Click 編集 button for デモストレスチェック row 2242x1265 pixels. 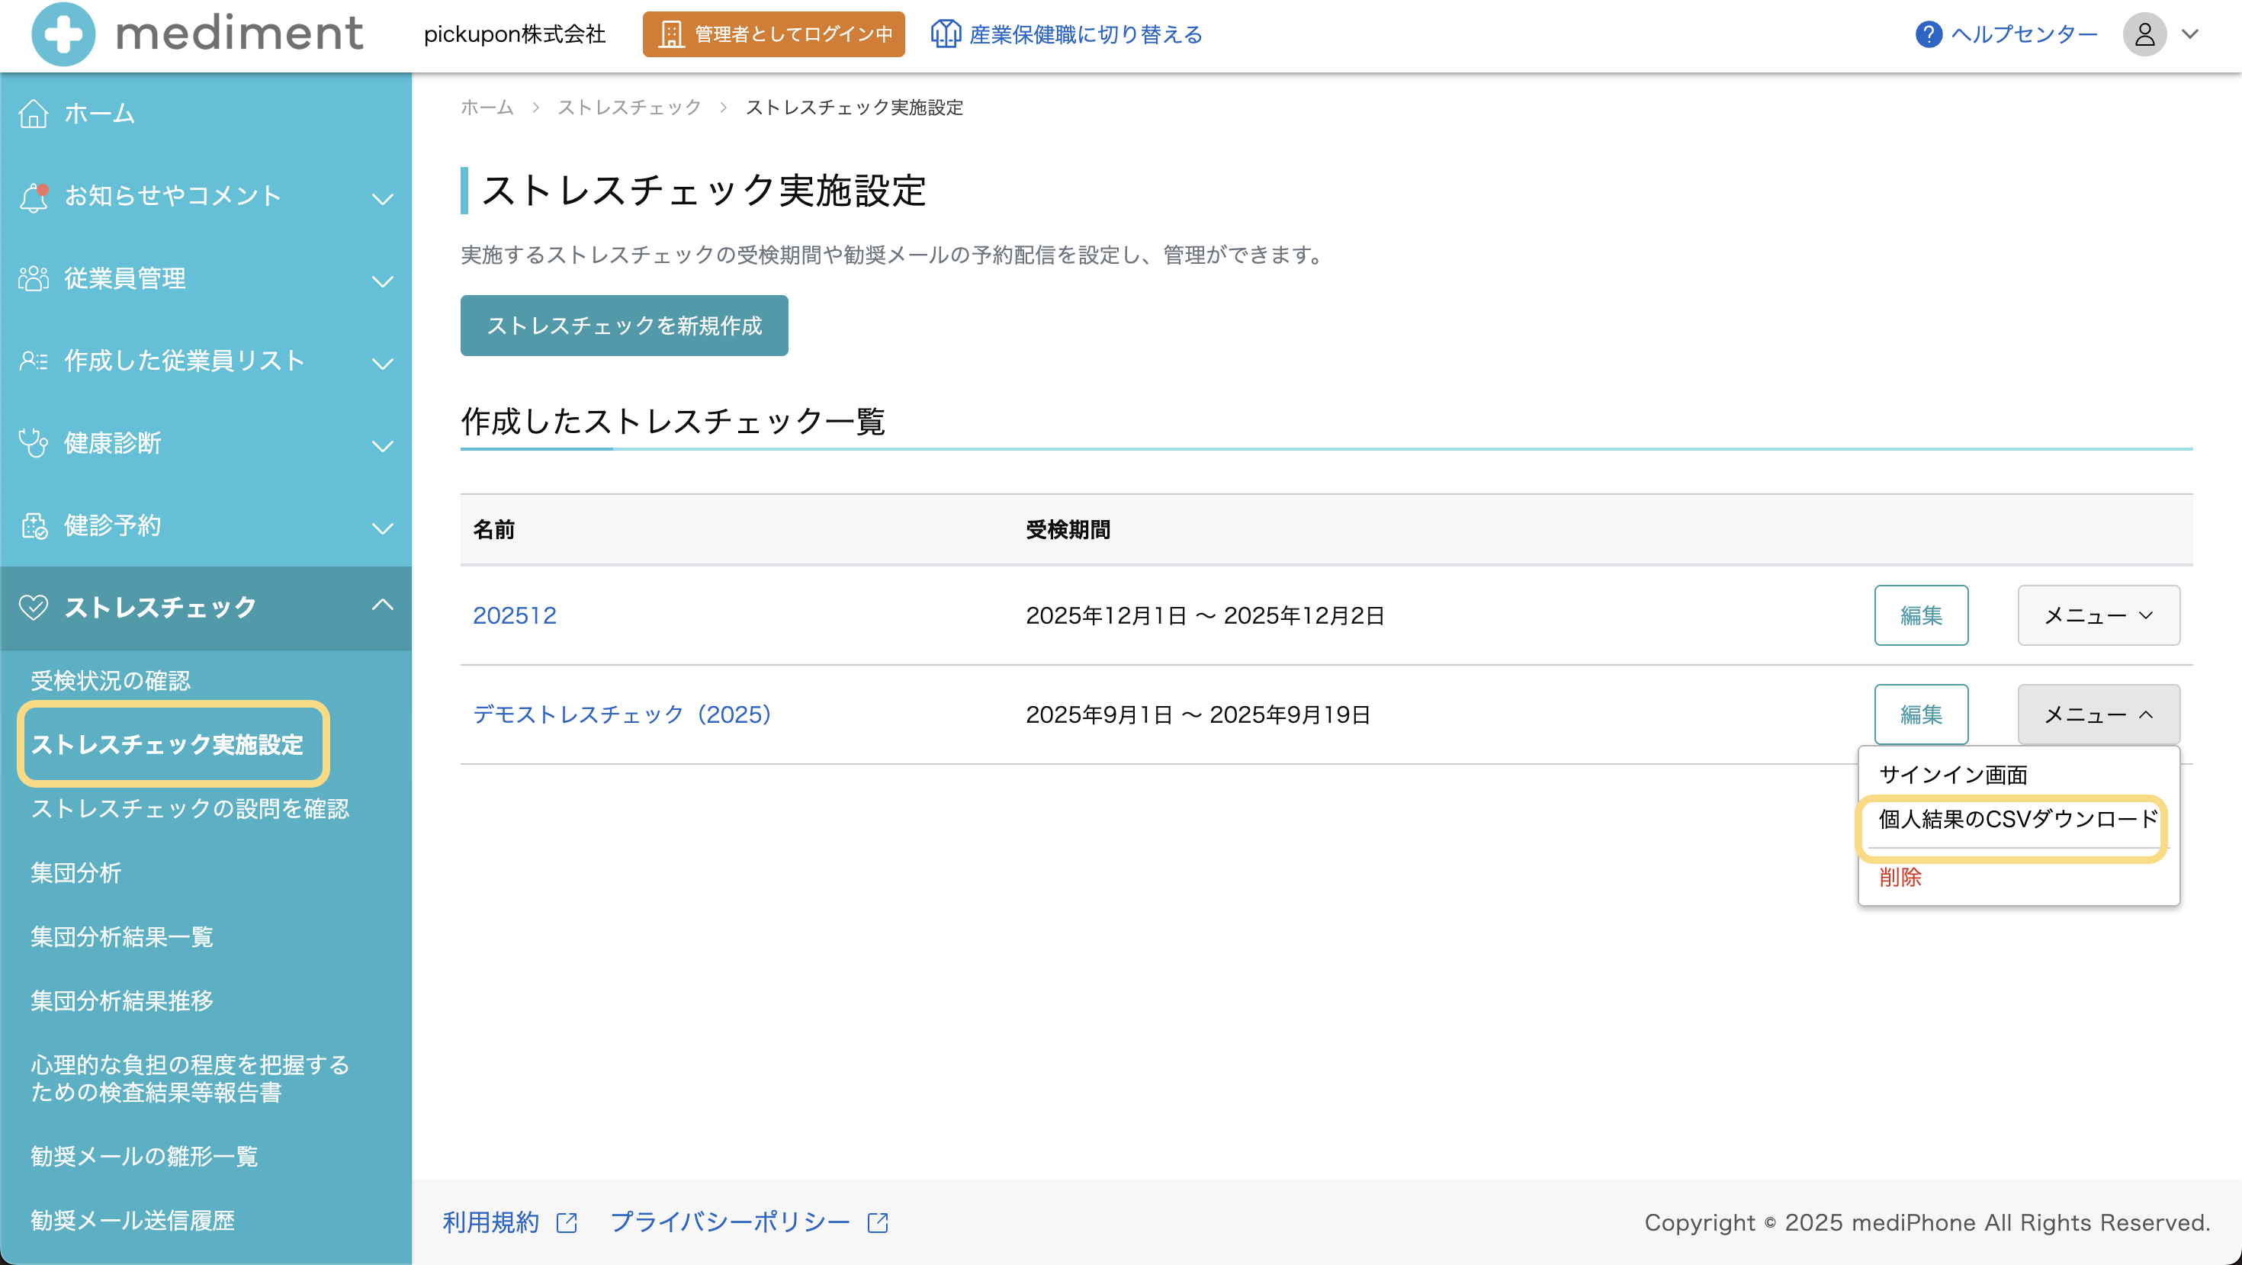click(1920, 714)
